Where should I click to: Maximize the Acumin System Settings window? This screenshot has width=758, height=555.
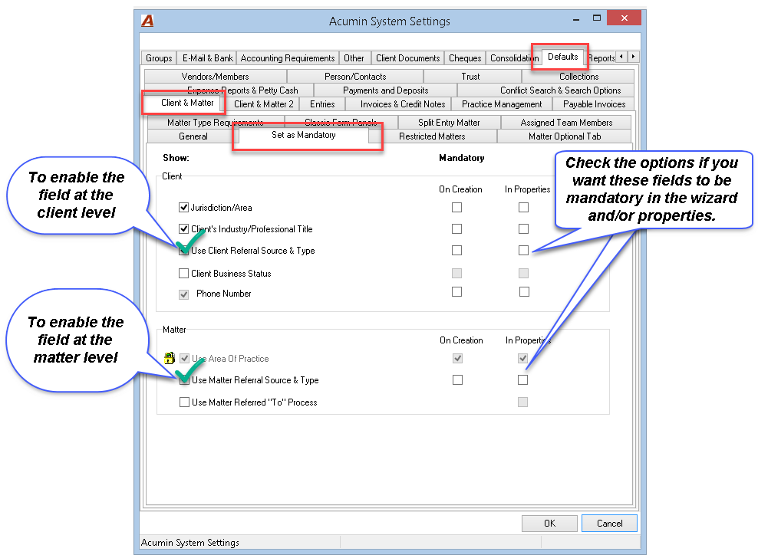pyautogui.click(x=597, y=18)
